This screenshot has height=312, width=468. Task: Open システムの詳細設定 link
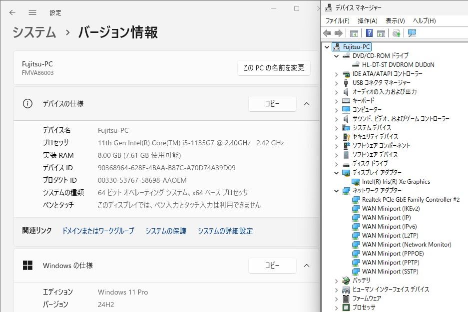coord(225,231)
